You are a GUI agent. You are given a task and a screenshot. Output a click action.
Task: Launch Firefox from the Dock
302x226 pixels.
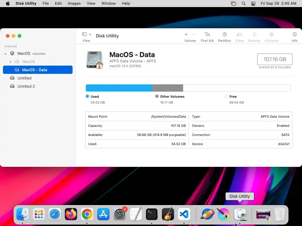pyautogui.click(x=71, y=214)
